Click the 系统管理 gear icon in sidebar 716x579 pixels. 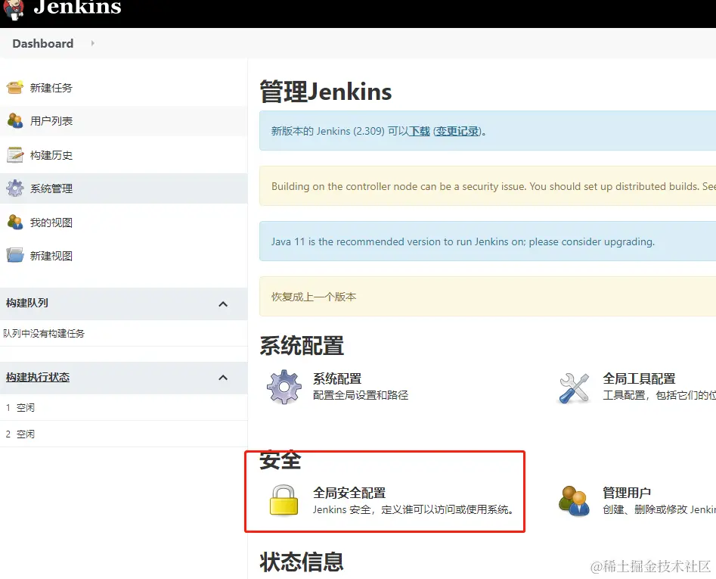tap(15, 188)
